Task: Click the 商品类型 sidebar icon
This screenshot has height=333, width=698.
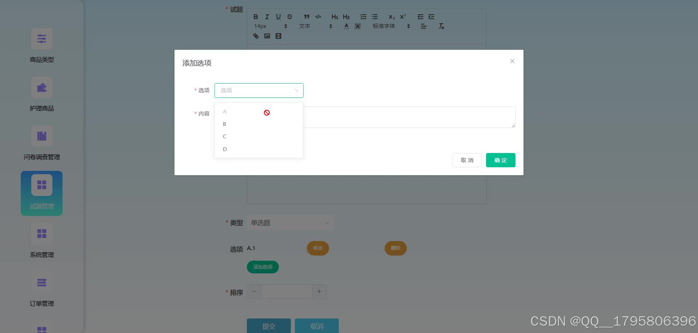Action: click(x=41, y=39)
